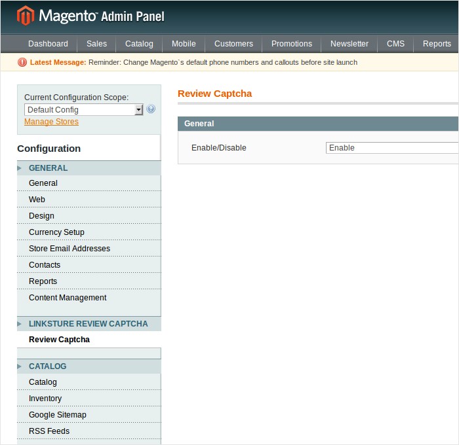
Task: Open RSS Feeds configuration
Action: point(89,431)
